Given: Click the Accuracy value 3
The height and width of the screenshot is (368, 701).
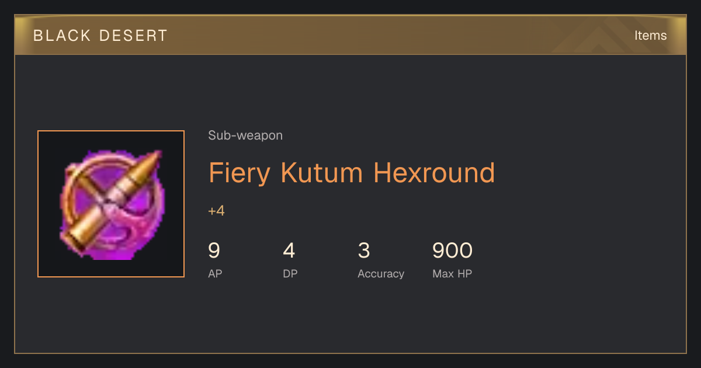Looking at the screenshot, I should 363,251.
